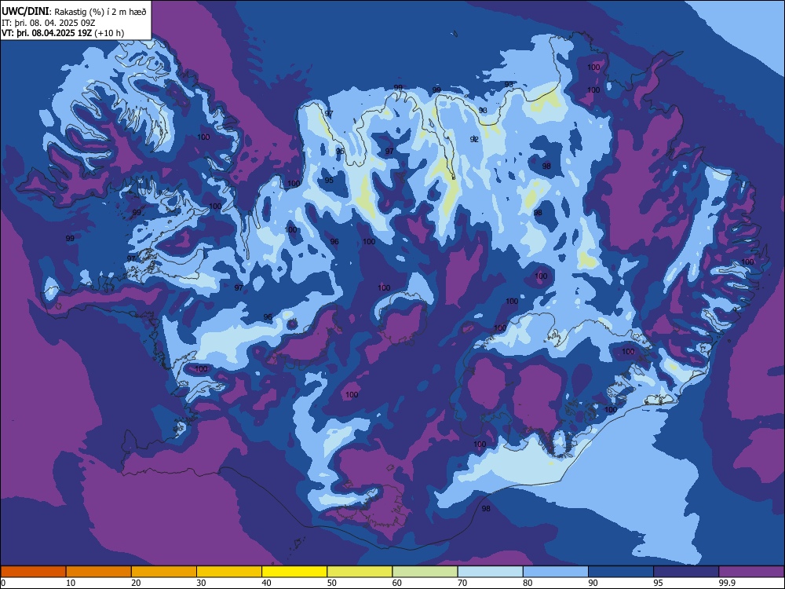
Task: Click the '98' value over the southern sea
Action: 486,508
